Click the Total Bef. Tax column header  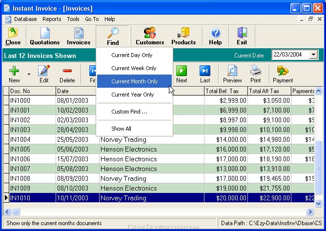click(226, 91)
